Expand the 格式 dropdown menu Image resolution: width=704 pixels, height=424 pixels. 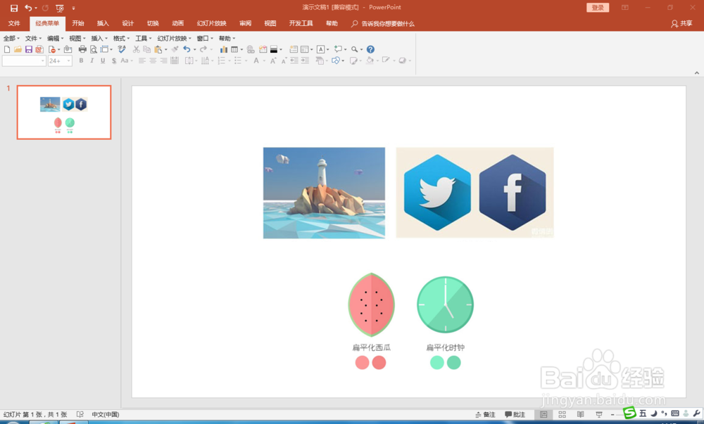click(x=121, y=38)
